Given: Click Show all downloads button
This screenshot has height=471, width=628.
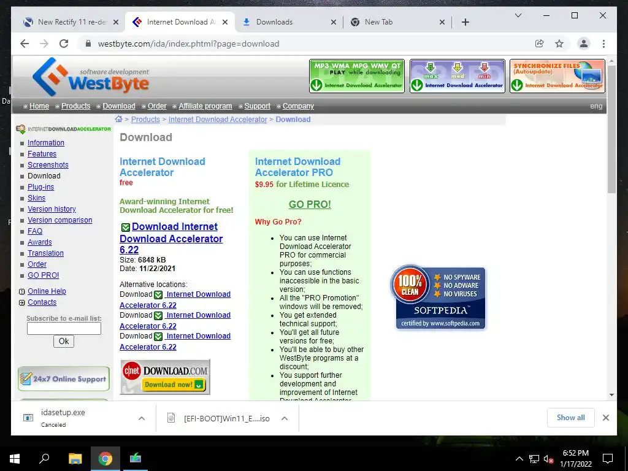Looking at the screenshot, I should pos(571,418).
